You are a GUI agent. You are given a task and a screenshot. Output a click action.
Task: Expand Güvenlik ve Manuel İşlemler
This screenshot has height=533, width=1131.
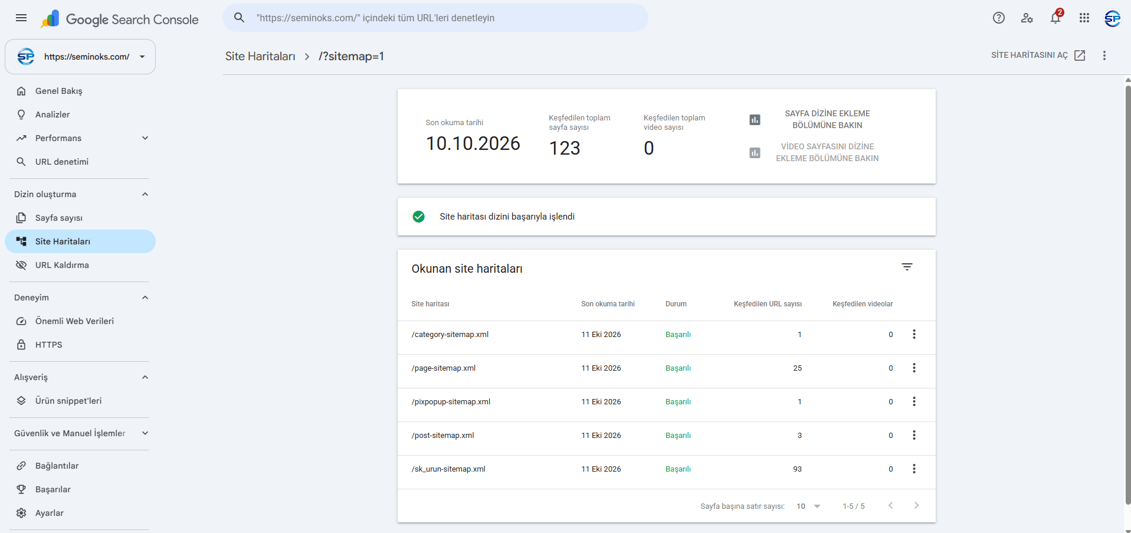click(145, 433)
